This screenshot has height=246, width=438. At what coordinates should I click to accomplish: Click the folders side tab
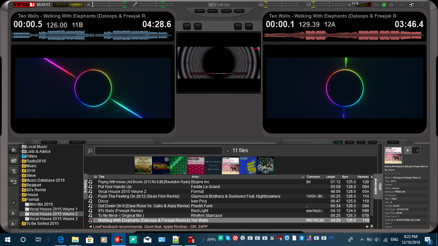(x=86, y=186)
